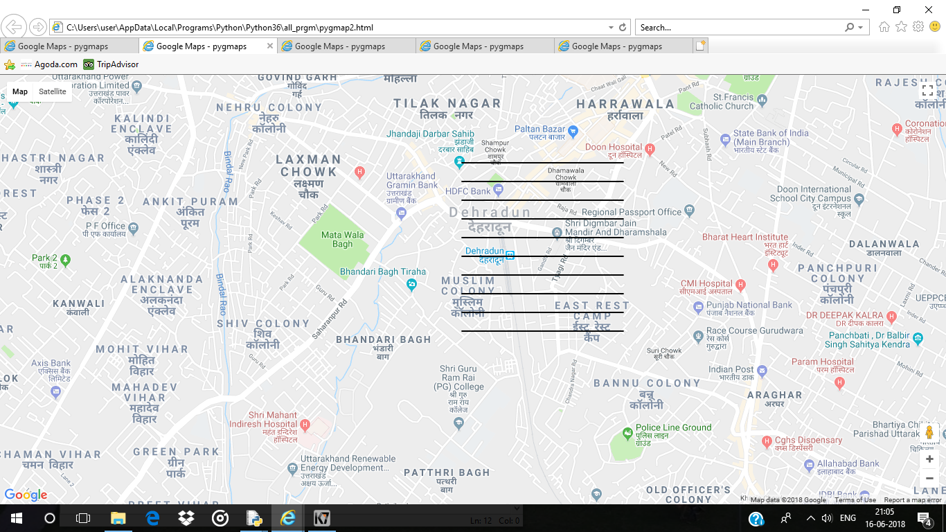Click the ENG language indicator
Screen dimensions: 946x532
click(848, 518)
